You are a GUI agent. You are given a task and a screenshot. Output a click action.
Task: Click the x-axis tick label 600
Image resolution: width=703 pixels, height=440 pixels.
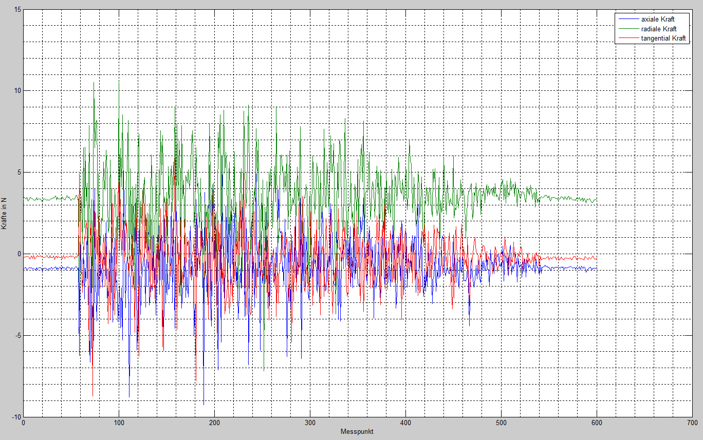point(597,423)
